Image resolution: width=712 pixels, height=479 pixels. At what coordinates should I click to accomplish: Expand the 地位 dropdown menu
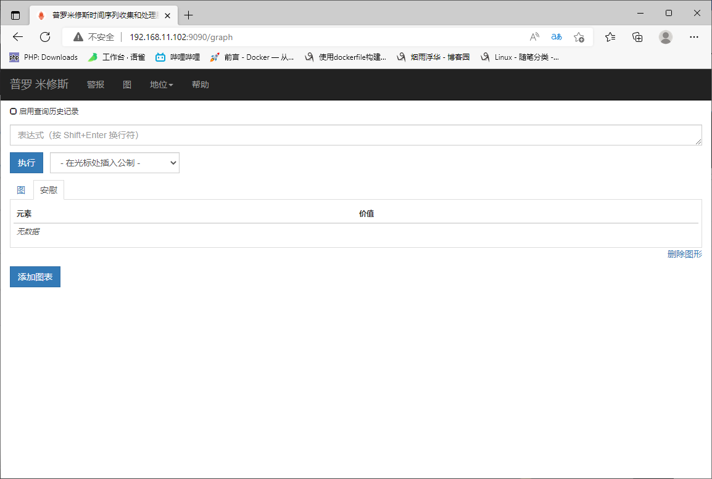[161, 85]
